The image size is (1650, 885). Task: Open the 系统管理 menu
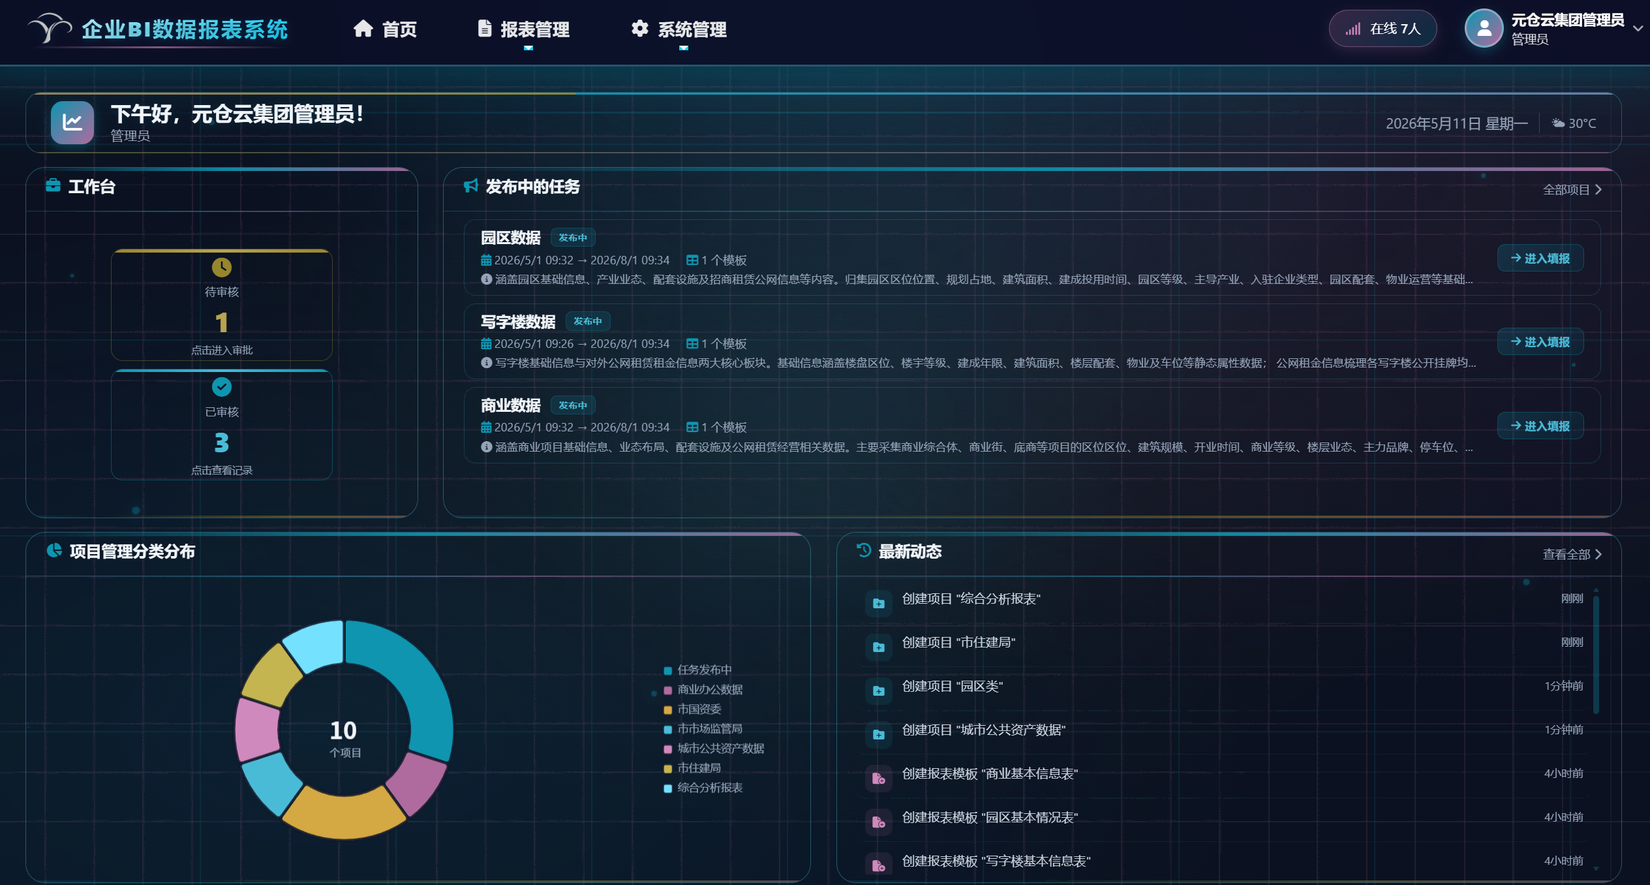click(679, 29)
